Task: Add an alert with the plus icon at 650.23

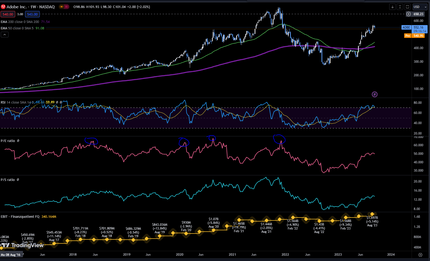Action: 408,14
